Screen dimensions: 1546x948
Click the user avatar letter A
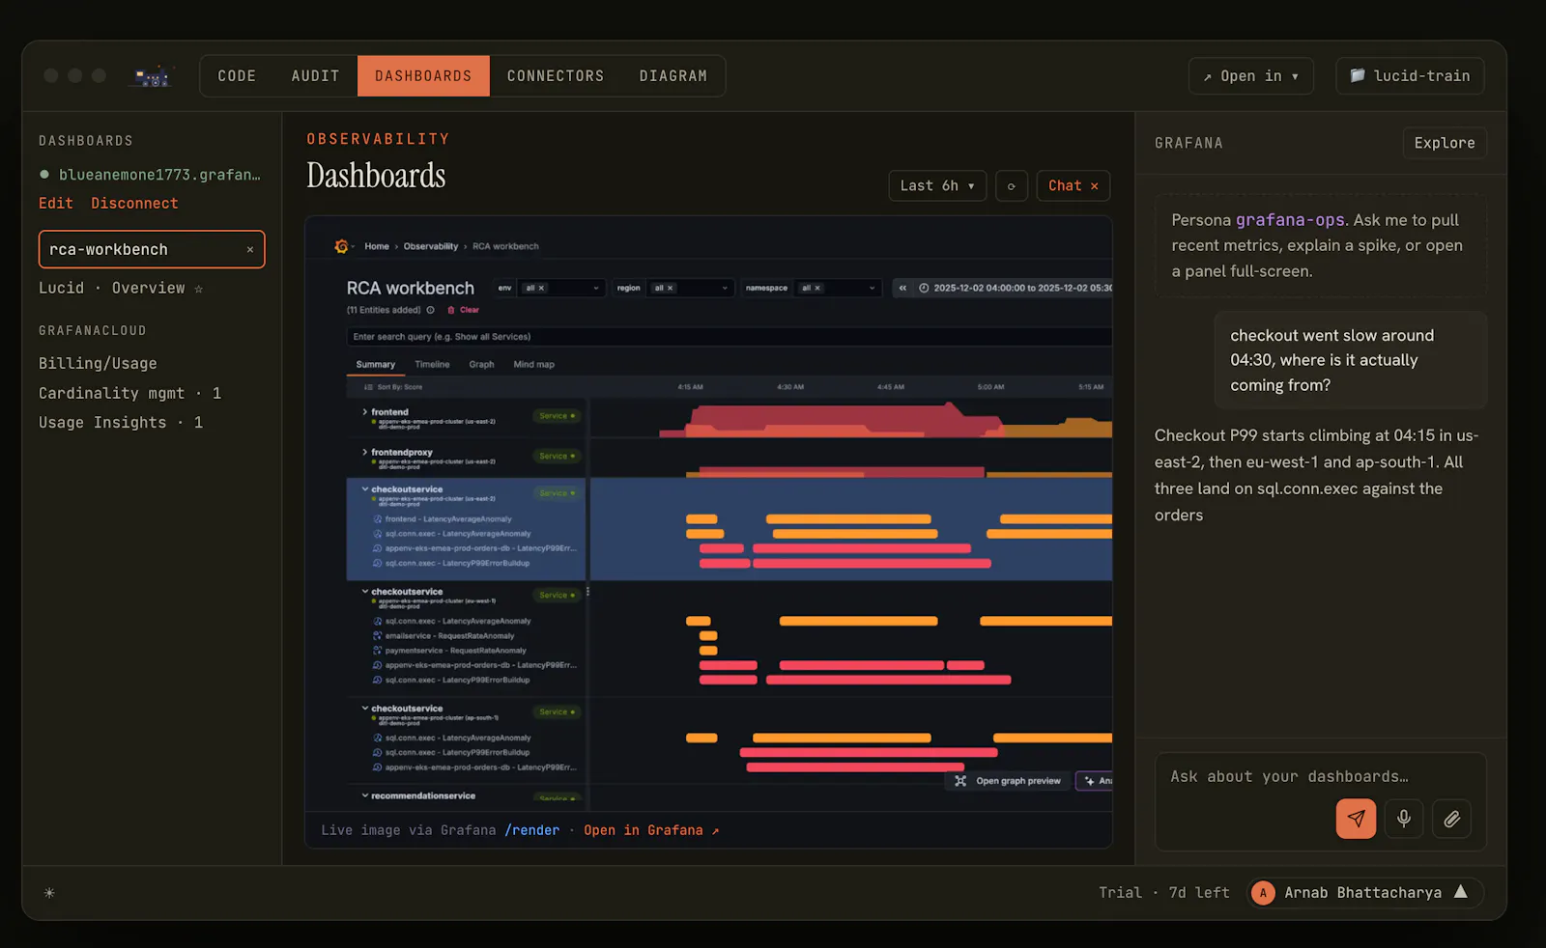coord(1263,893)
